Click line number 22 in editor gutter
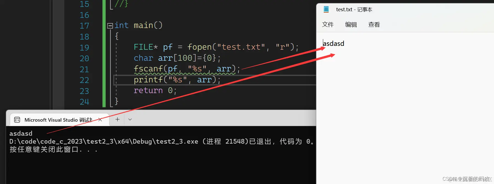 tap(84, 80)
